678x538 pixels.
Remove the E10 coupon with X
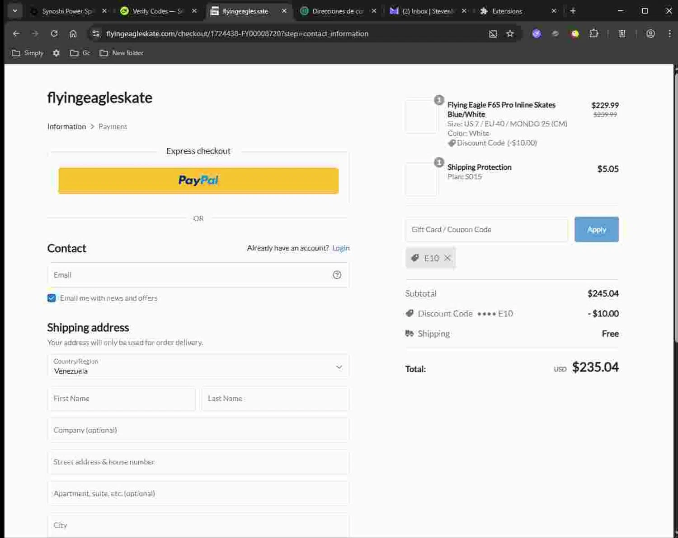pyautogui.click(x=447, y=258)
